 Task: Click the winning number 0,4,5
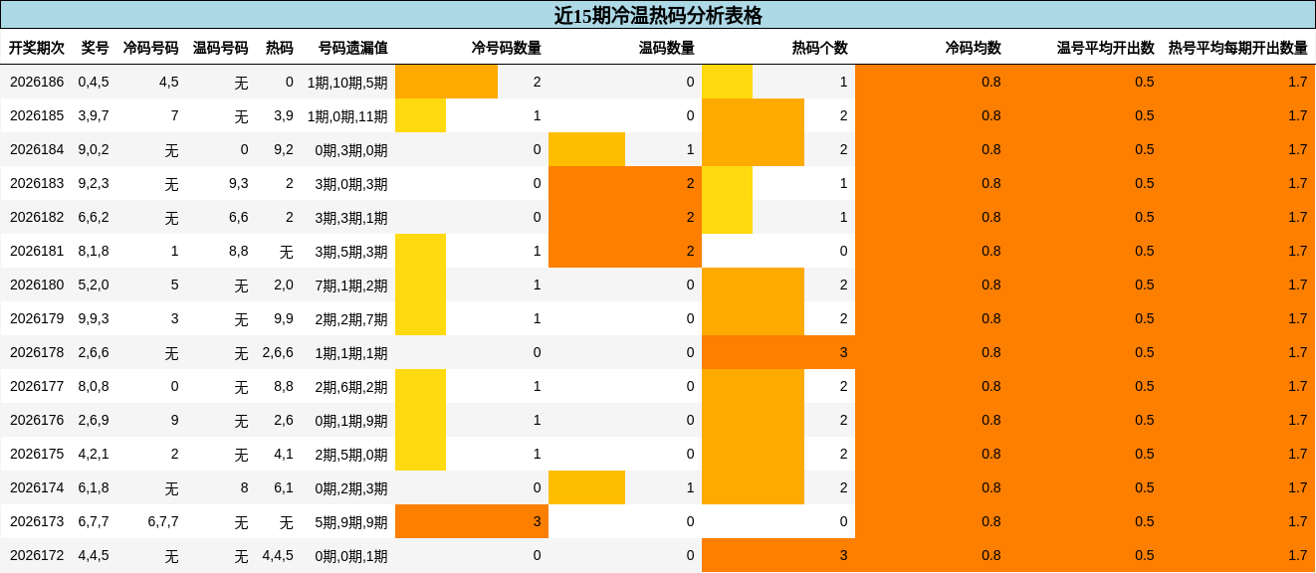point(94,82)
